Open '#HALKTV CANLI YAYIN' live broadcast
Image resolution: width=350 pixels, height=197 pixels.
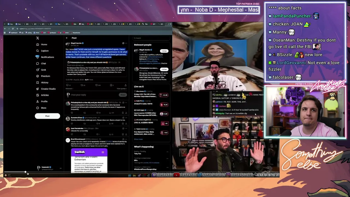pos(143,104)
